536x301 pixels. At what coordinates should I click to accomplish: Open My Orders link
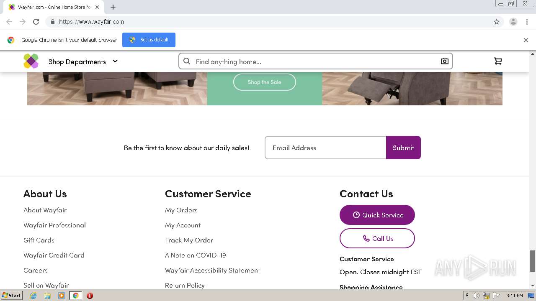[181, 210]
